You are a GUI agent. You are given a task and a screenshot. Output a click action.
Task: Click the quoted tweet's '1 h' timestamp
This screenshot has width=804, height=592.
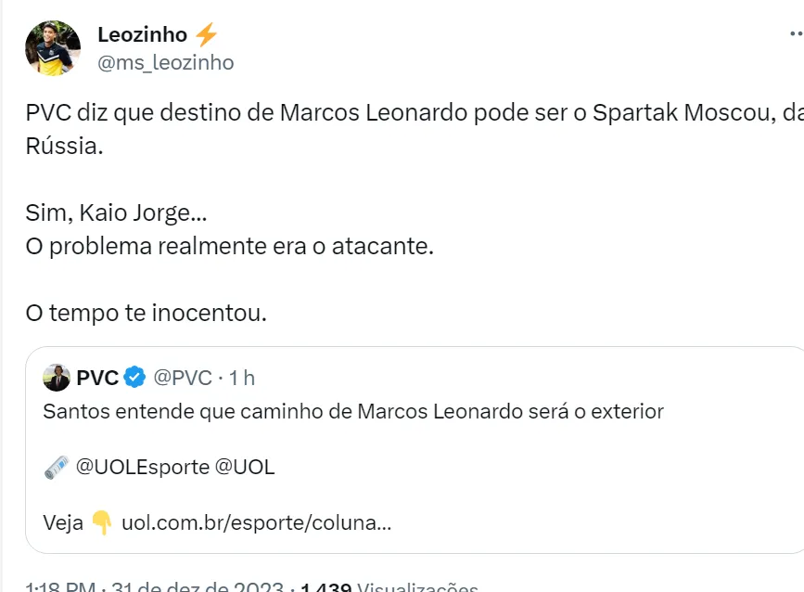(242, 378)
